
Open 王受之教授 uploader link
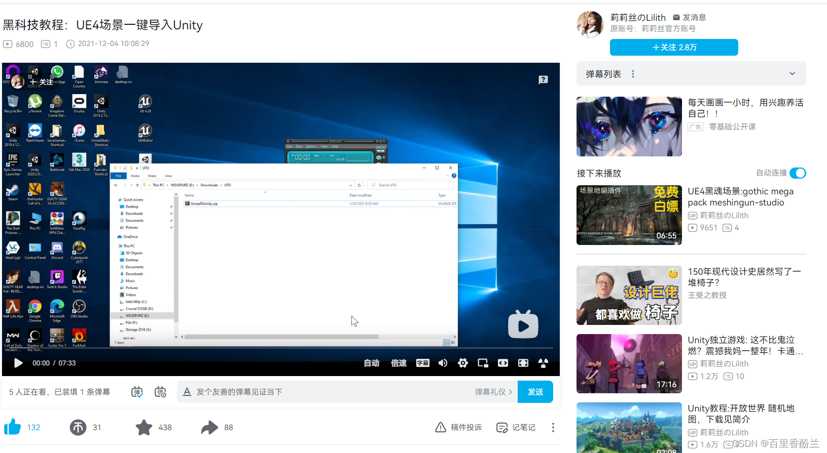[707, 295]
